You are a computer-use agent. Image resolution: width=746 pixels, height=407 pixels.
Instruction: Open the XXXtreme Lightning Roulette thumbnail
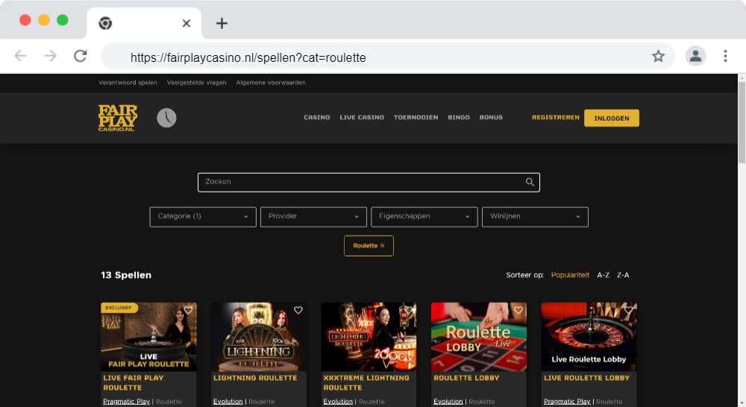(x=369, y=337)
